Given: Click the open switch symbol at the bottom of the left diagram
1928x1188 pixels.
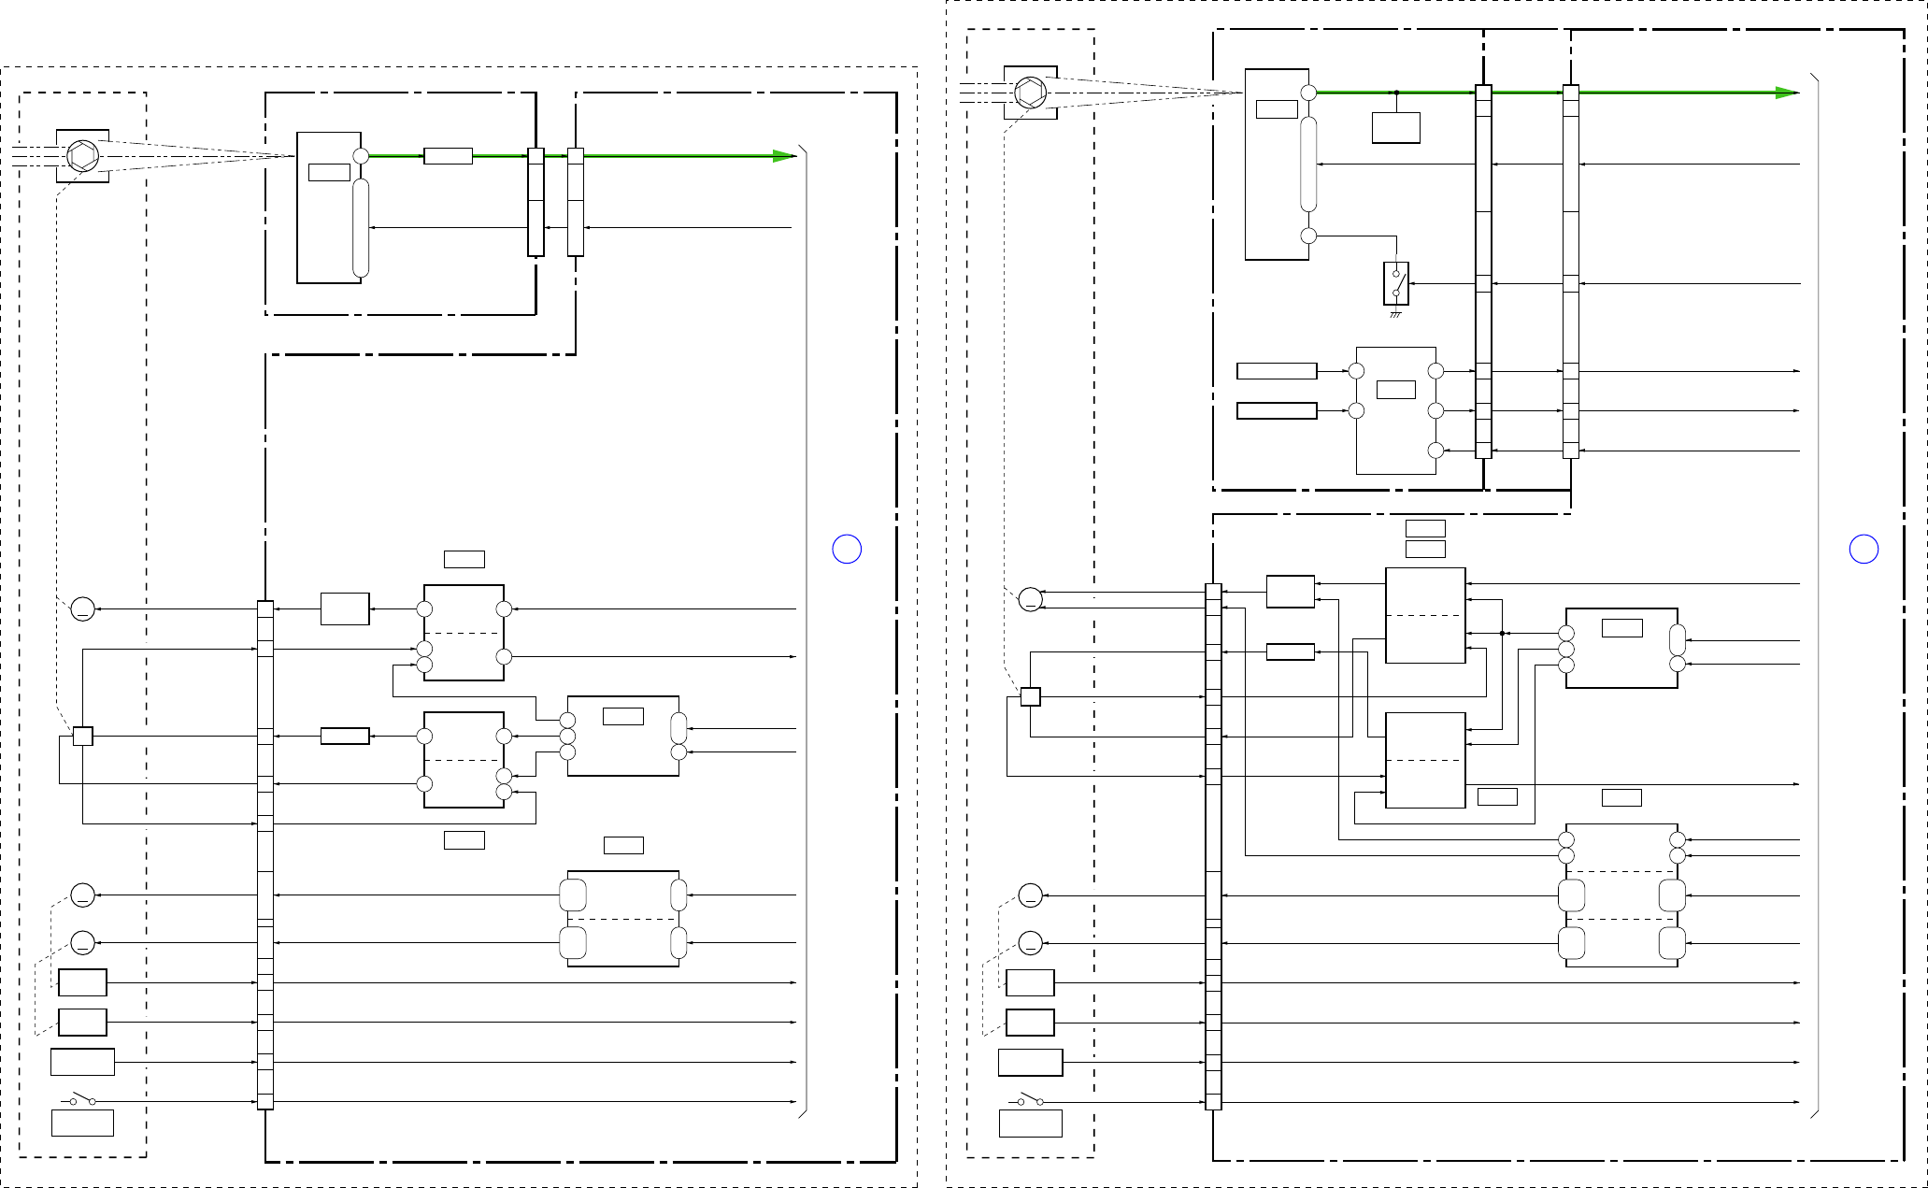Looking at the screenshot, I should [82, 1097].
